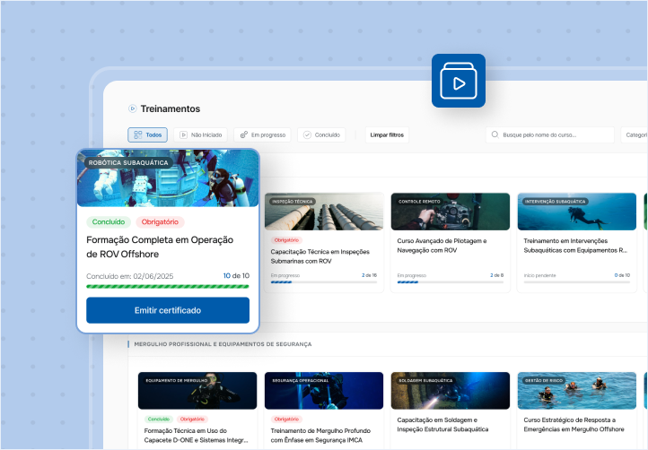648x450 pixels.
Task: Click the 'Início pendente' status text
Action: point(539,275)
